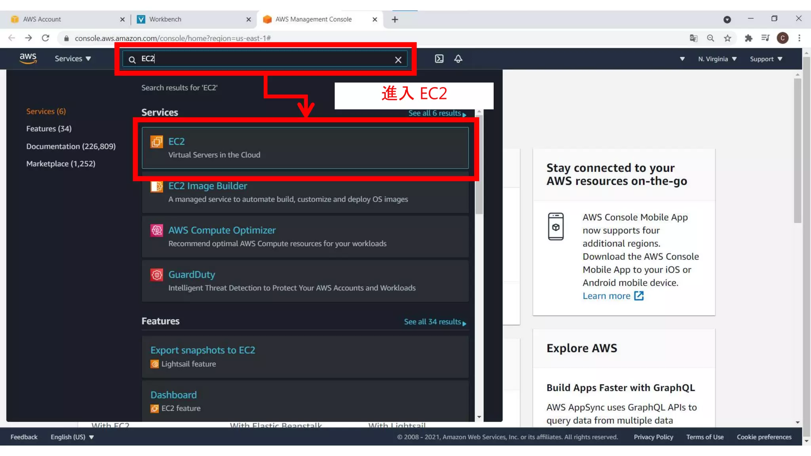This screenshot has width=811, height=456.
Task: Expand the account name dropdown arrow
Action: coord(682,59)
